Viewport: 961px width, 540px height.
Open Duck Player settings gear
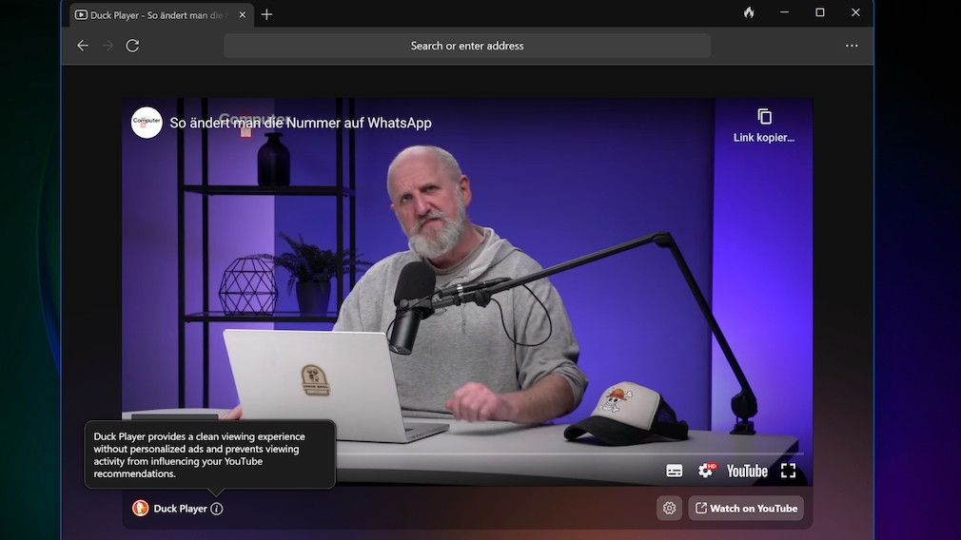(669, 509)
